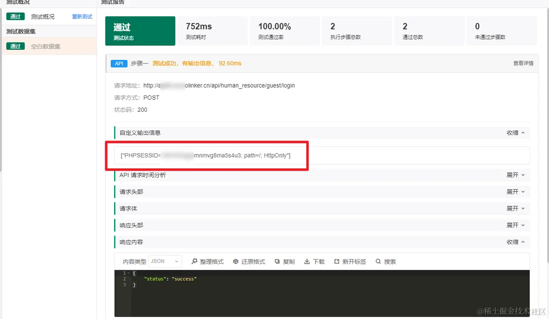Click the 搜索 search icon
Viewport: 549px width, 319px height.
point(378,261)
